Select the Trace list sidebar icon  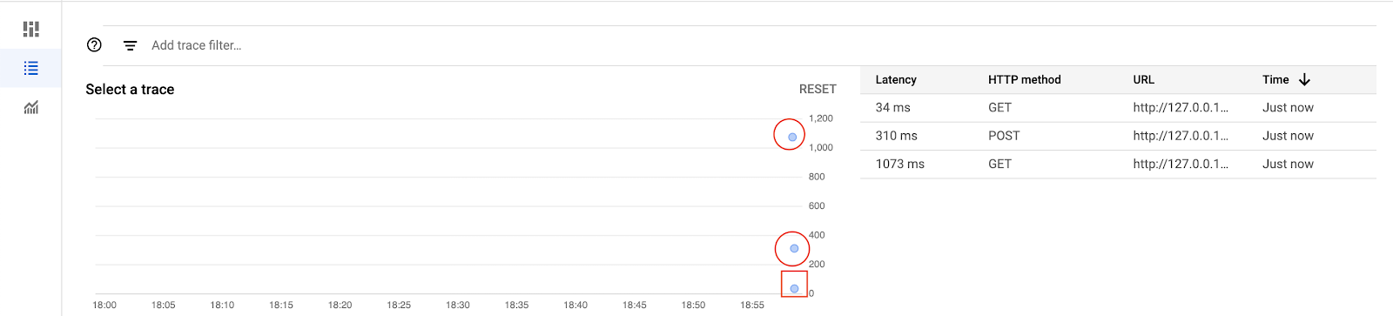click(x=31, y=68)
